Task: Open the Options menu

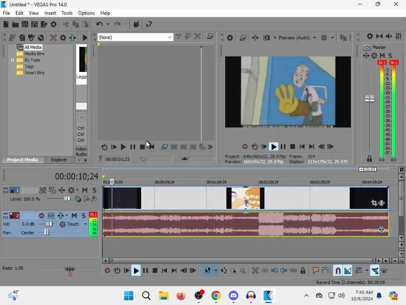Action: [86, 13]
